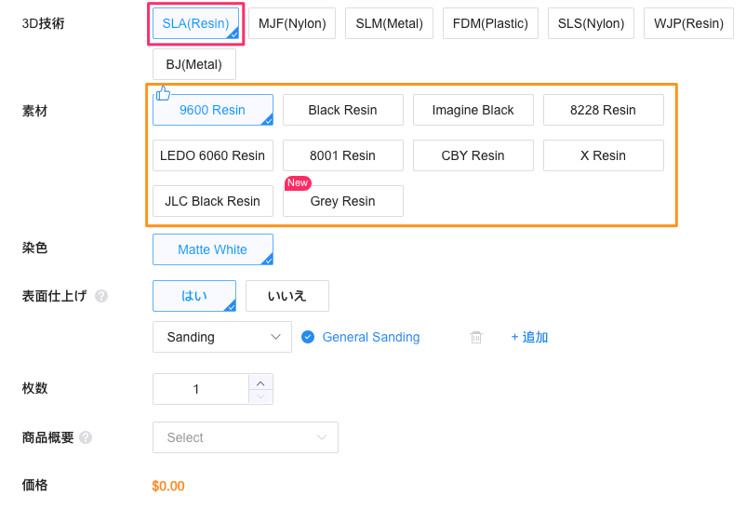Image resolution: width=746 pixels, height=510 pixels.
Task: Decrease quantity with the down arrow
Action: click(x=260, y=396)
